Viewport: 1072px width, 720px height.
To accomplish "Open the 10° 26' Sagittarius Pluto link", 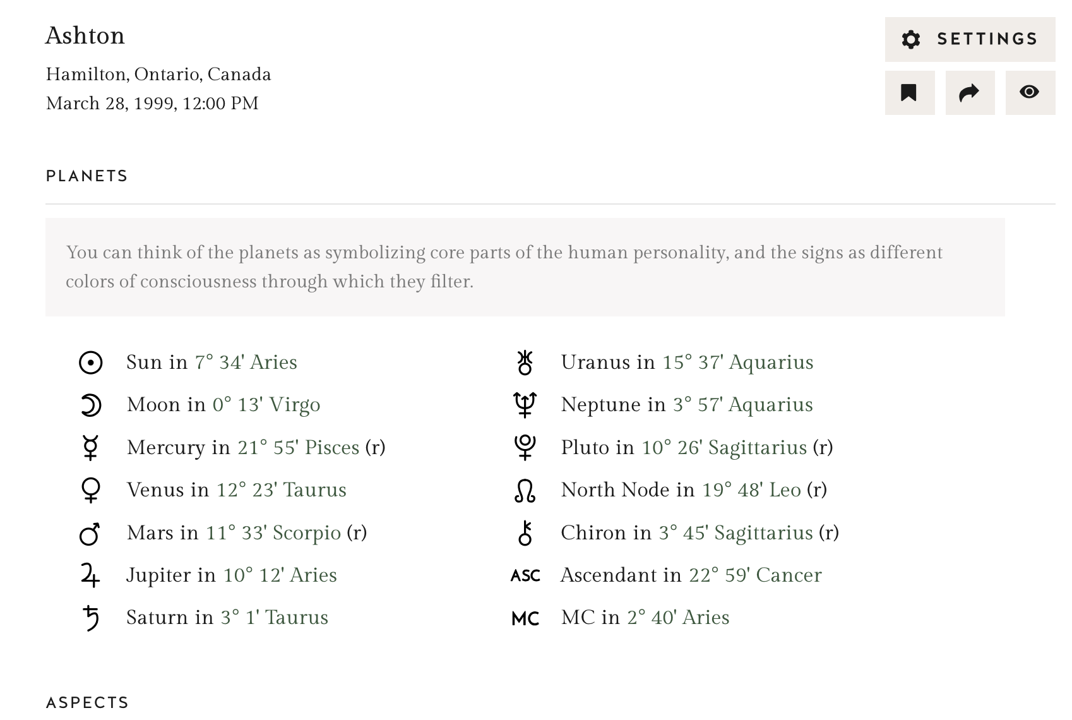I will point(725,448).
